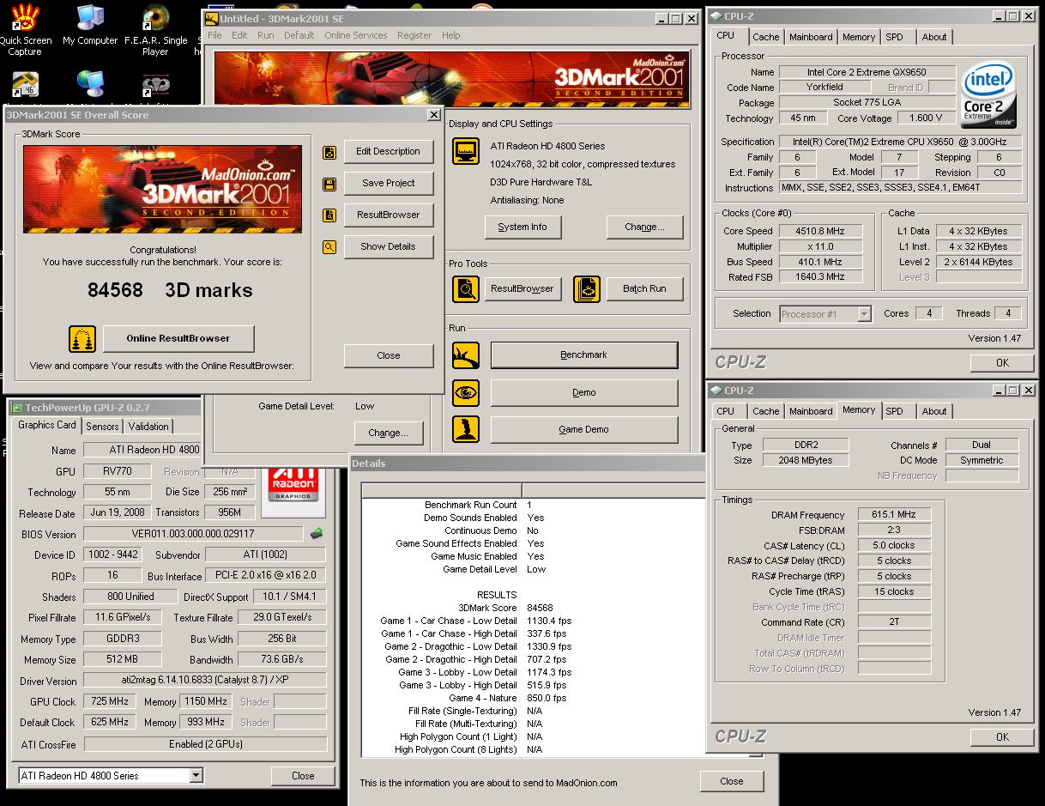1045x806 pixels.
Task: Switch to Sensors tab in GPU-Z
Action: pos(102,427)
